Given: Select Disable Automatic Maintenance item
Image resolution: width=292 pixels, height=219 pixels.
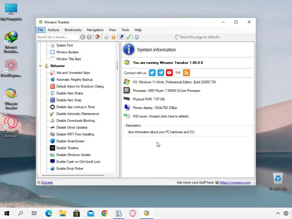Looking at the screenshot, I should pyautogui.click(x=78, y=114).
